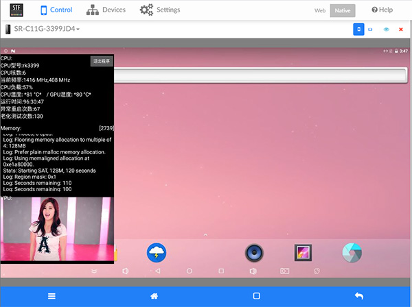Screen dimensions: 412x307
Task: Set portrait orientation for device screen
Action: pyautogui.click(x=358, y=29)
